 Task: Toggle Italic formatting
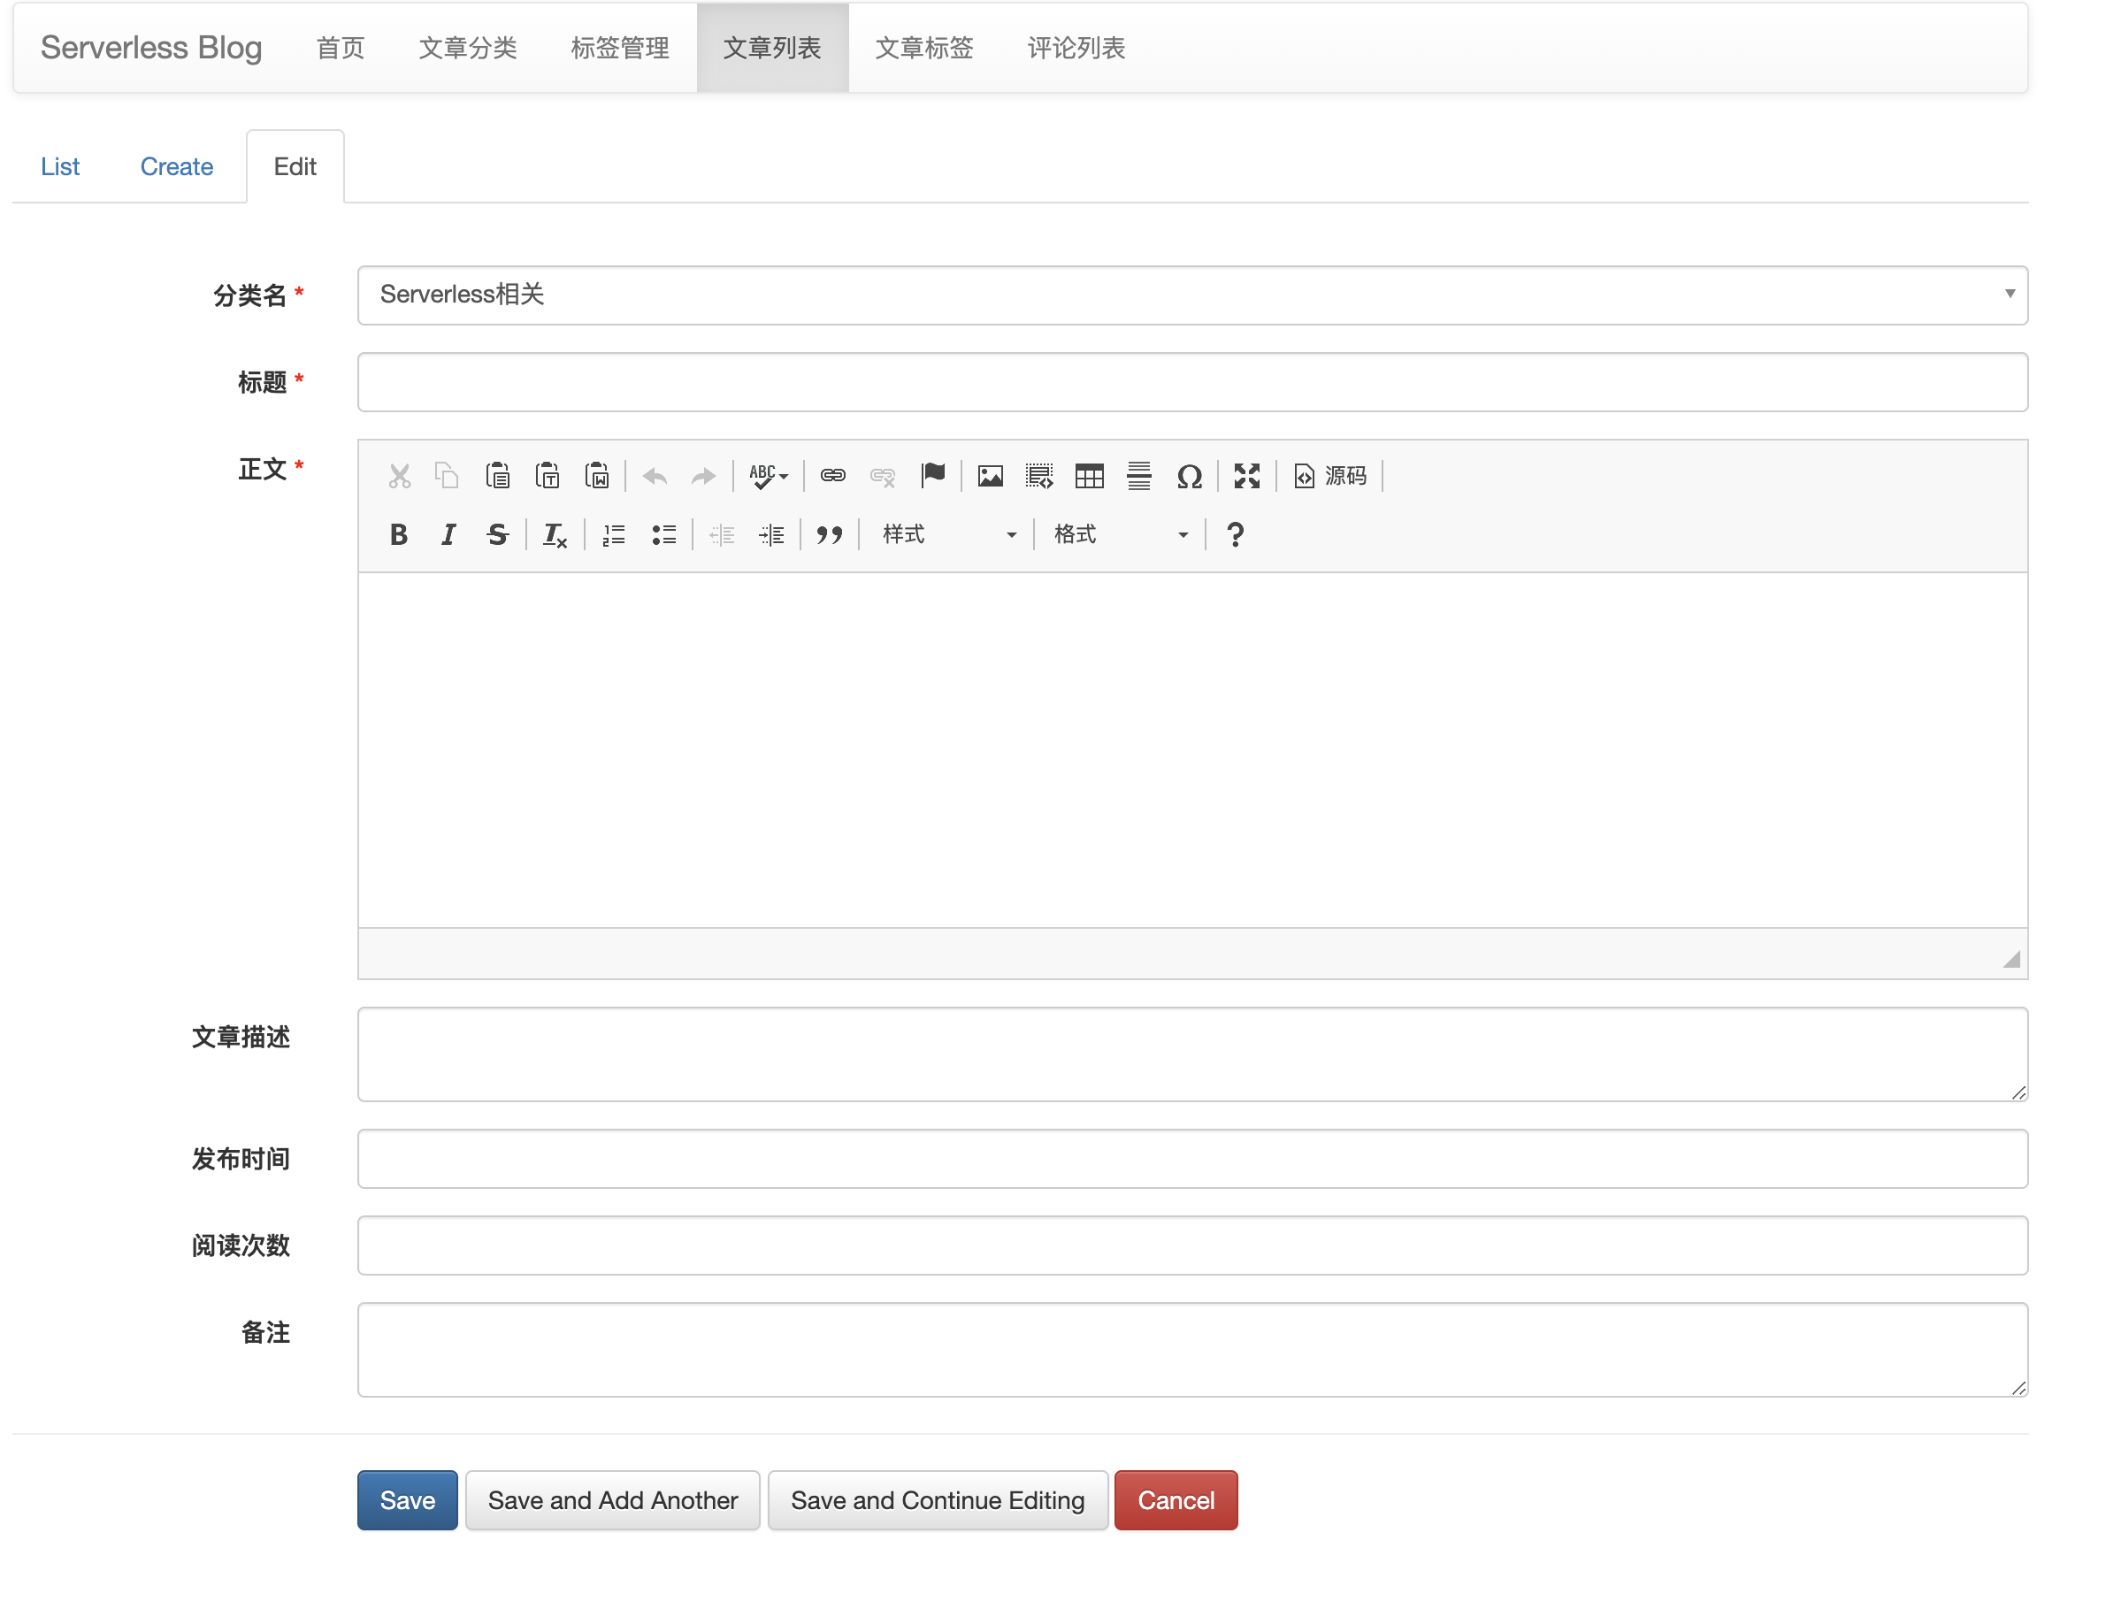click(448, 534)
